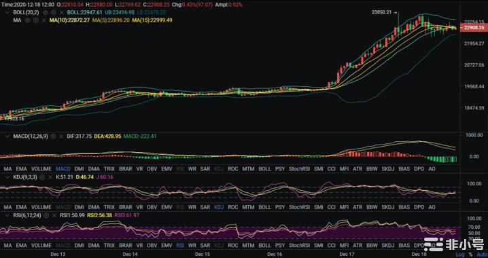Open the MA indicator settings gear
The height and width of the screenshot is (258, 488).
36,20
